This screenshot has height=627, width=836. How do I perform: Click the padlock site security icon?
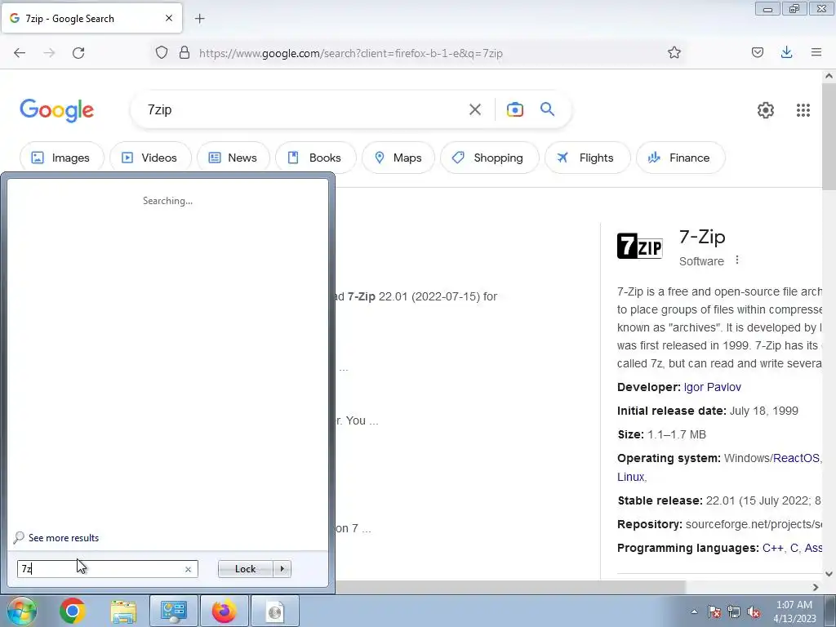pos(185,53)
